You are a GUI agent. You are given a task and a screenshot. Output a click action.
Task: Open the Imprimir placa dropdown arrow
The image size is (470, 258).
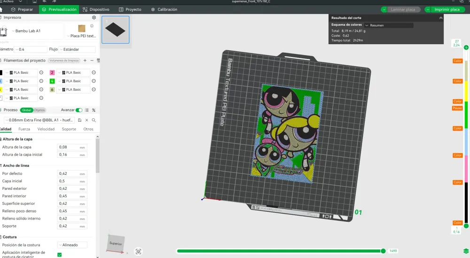[x=428, y=9]
